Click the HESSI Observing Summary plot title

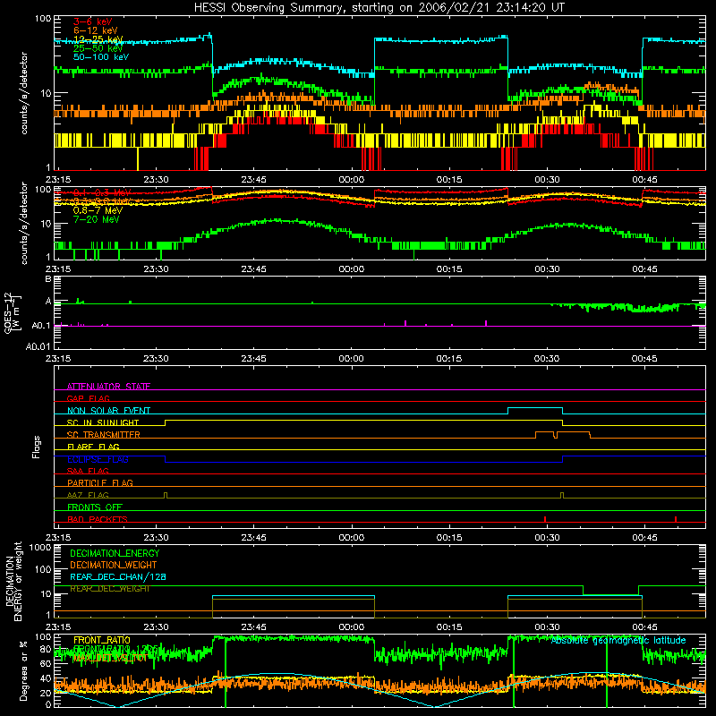tap(379, 8)
